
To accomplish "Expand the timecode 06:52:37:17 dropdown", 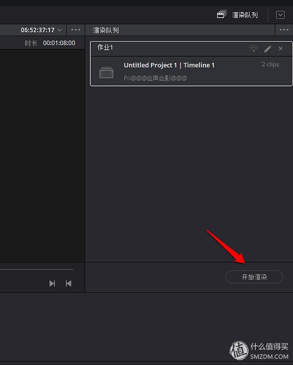I will (x=60, y=30).
